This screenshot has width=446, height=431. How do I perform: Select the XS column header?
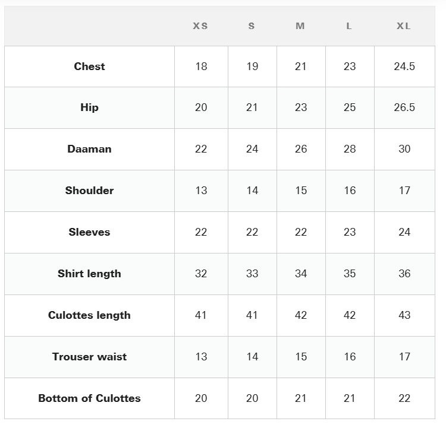(200, 26)
